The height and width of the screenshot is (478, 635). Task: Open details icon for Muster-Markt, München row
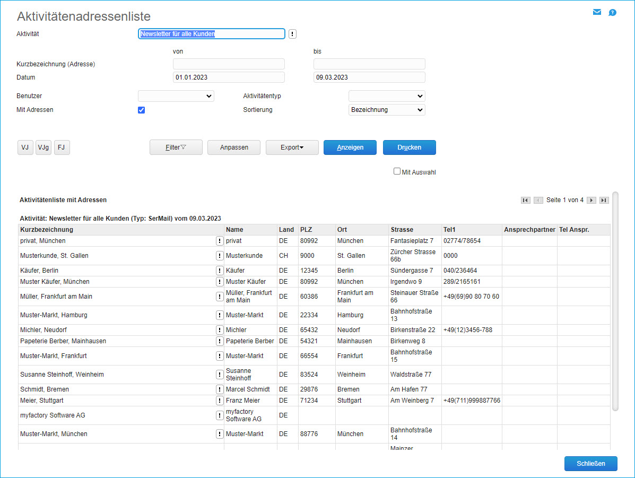tap(220, 434)
